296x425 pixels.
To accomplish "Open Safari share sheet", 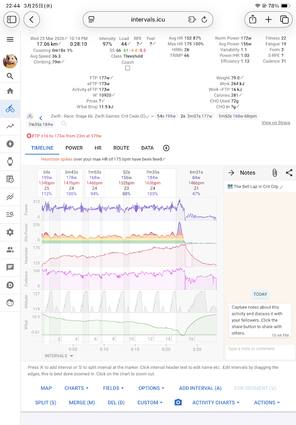I will (x=253, y=20).
